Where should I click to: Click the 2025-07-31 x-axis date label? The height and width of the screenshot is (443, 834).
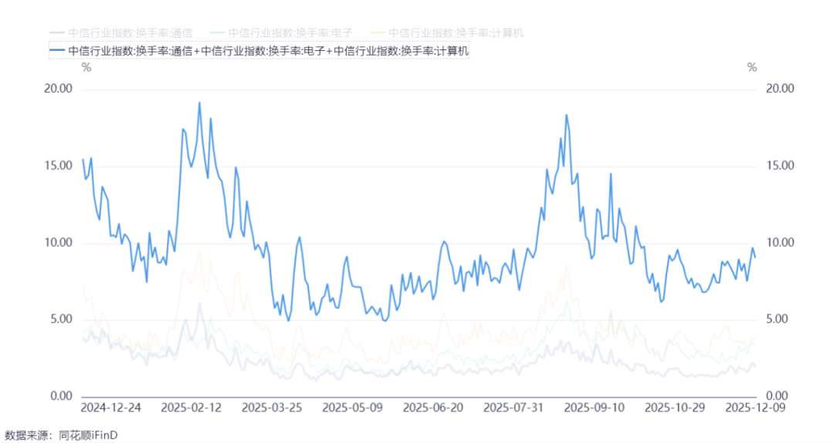click(514, 408)
